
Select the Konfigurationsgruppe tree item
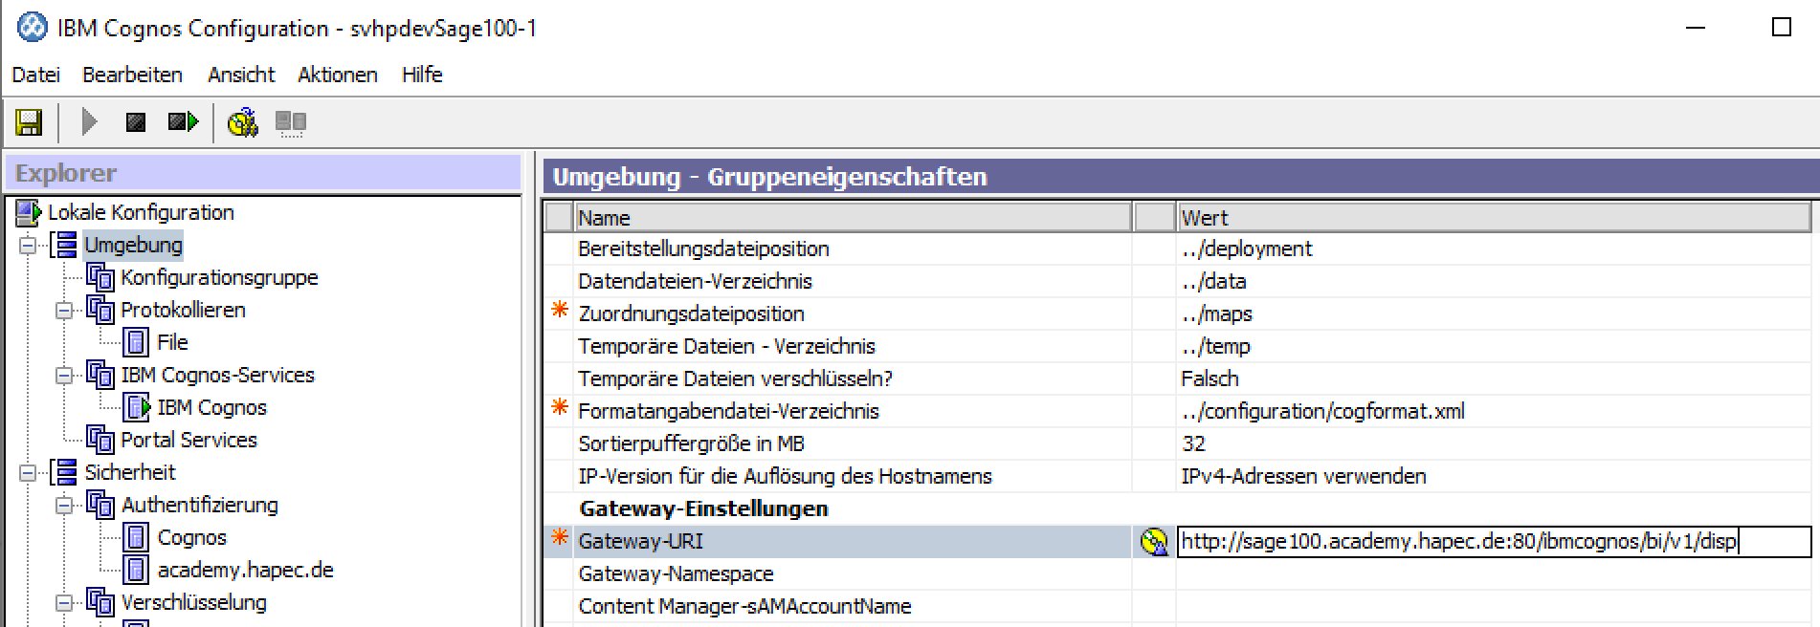(219, 277)
